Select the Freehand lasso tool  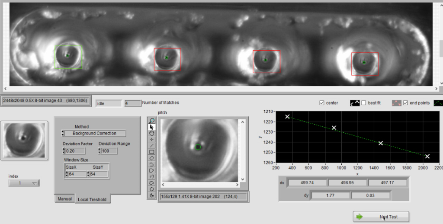(152, 176)
